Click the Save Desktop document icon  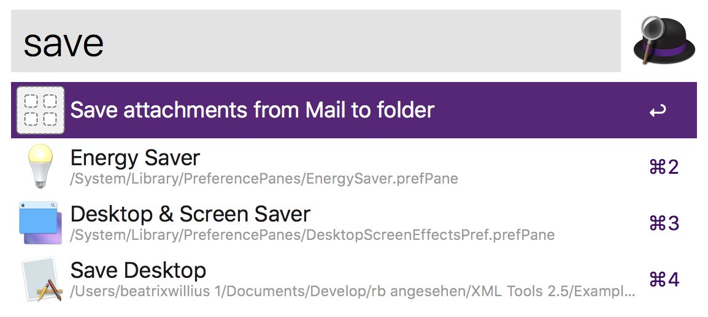tap(40, 279)
